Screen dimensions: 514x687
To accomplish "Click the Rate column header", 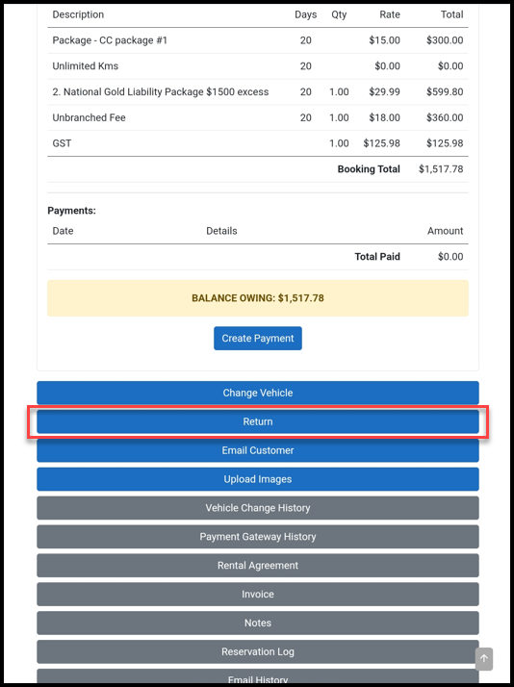I will coord(390,14).
